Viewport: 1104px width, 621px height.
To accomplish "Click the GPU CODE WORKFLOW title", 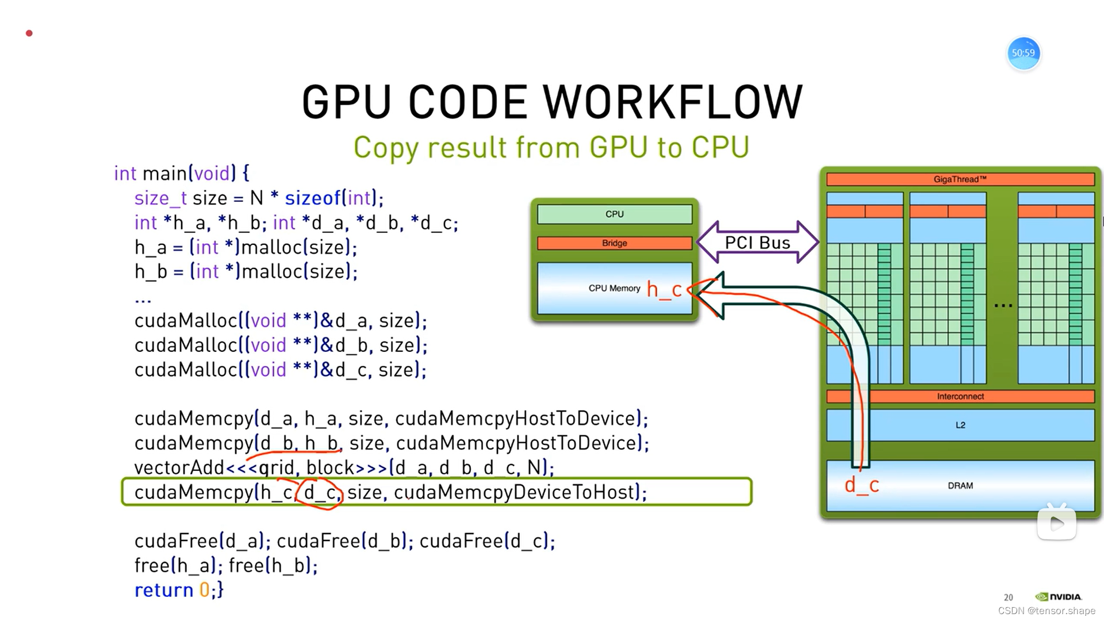I will pos(552,102).
